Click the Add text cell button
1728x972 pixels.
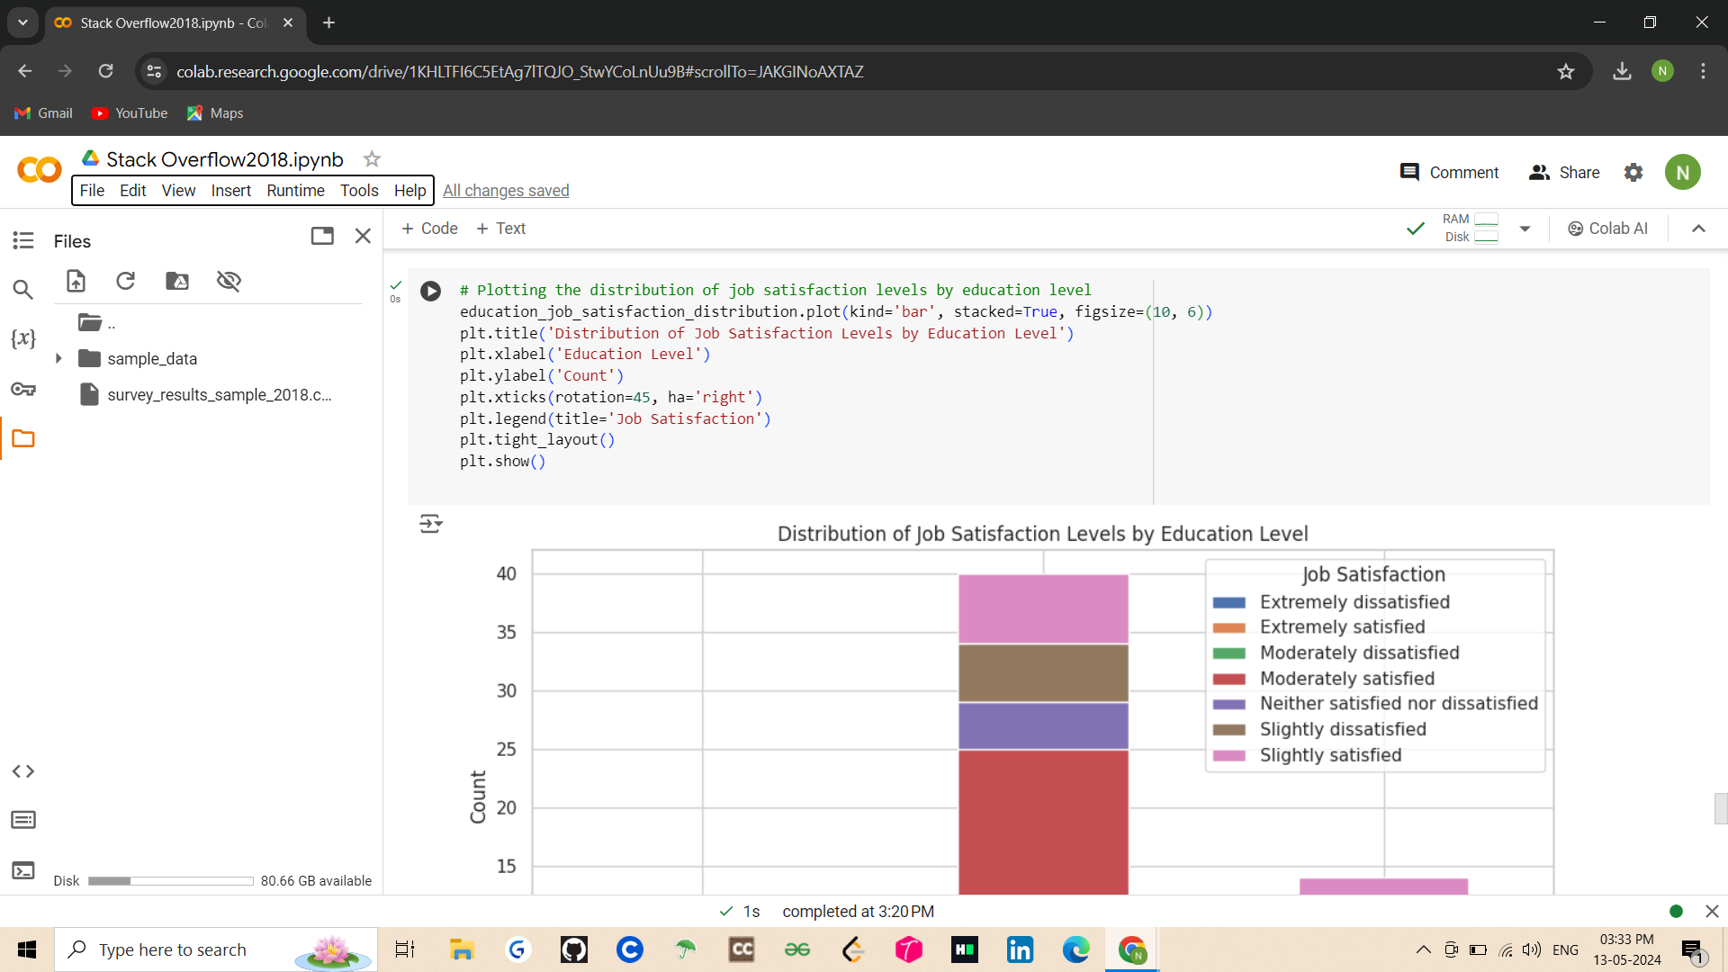[x=499, y=228]
